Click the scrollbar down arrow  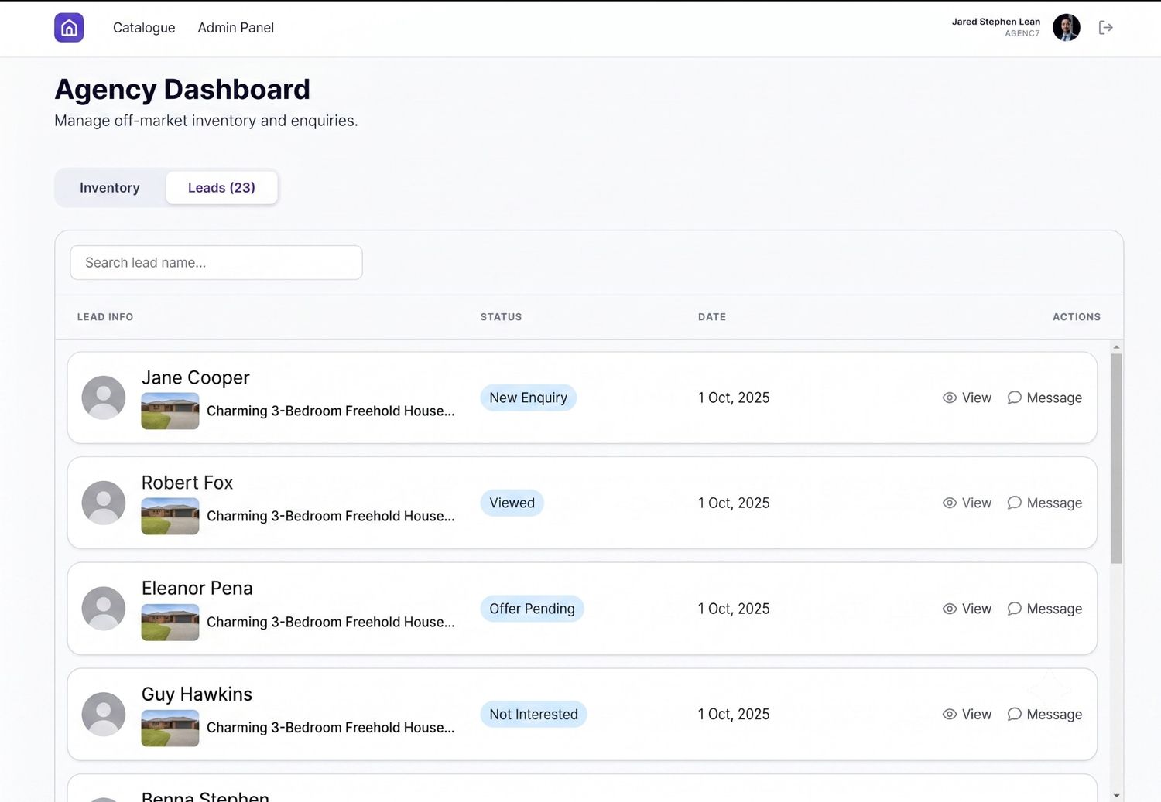pyautogui.click(x=1116, y=795)
